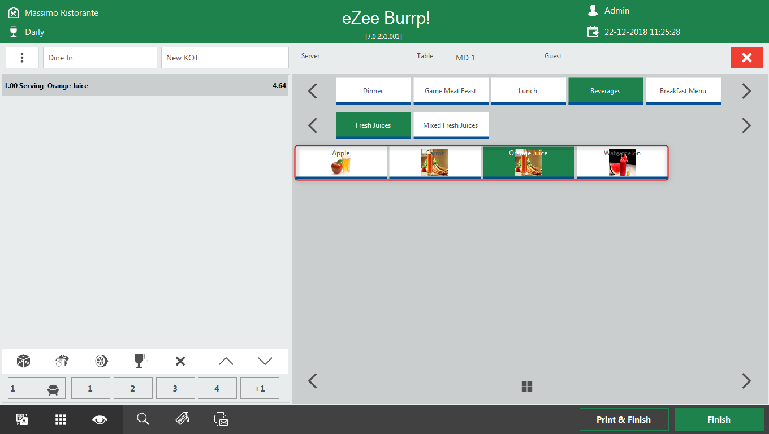Screen dimensions: 769x434
Task: Click the print and email icon
Action: click(221, 419)
